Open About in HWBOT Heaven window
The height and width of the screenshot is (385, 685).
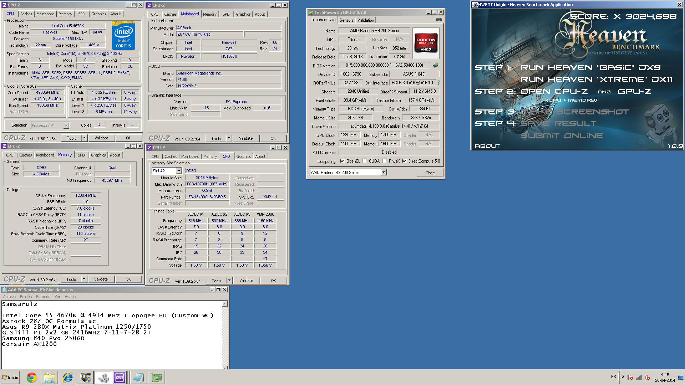point(487,146)
